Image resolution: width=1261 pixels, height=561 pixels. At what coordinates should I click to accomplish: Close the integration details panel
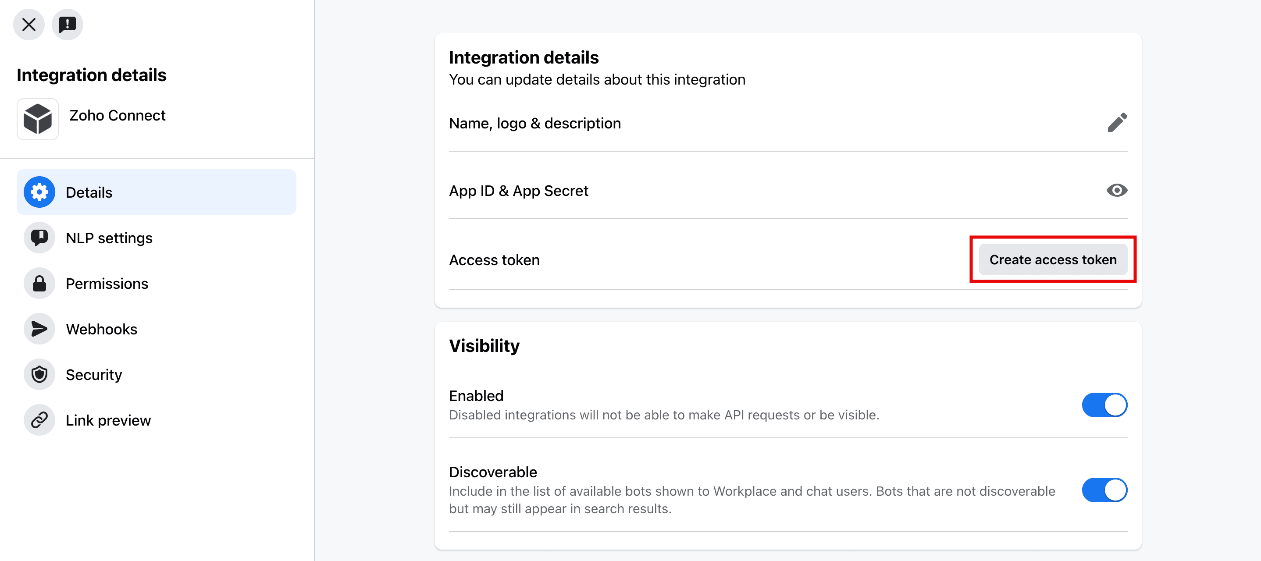click(x=28, y=24)
